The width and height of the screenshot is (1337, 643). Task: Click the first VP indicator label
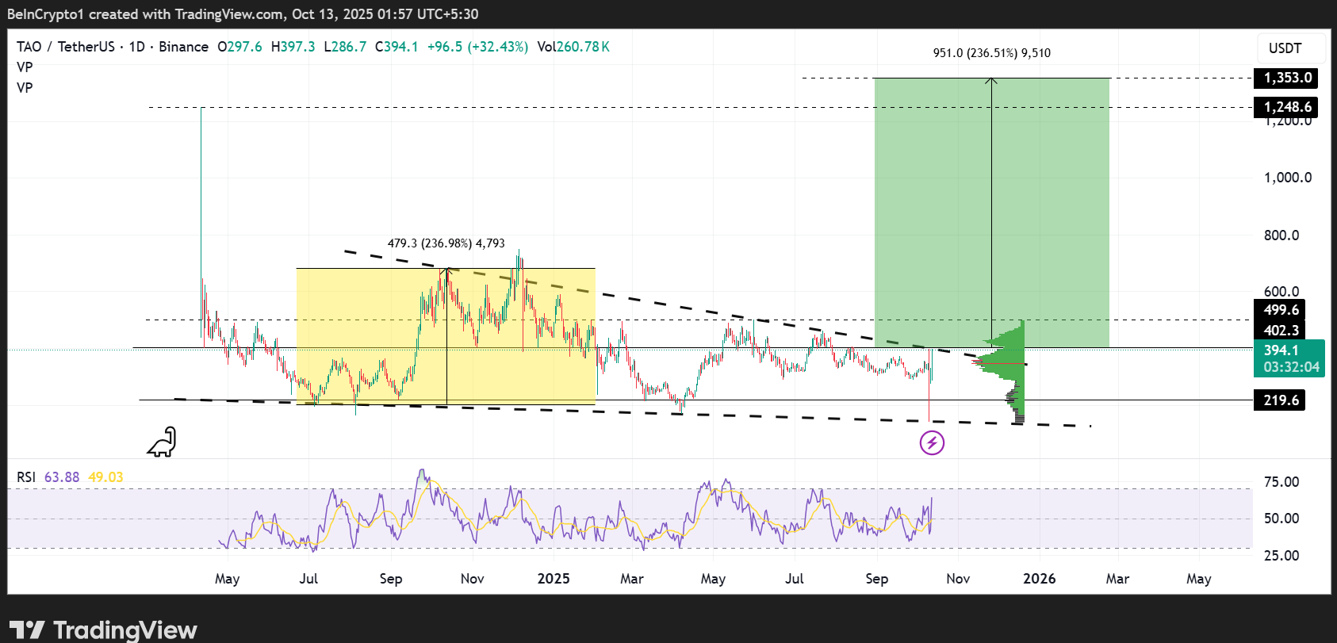tap(25, 67)
